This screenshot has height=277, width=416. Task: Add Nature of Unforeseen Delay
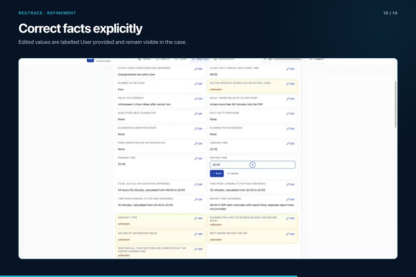pyautogui.click(x=198, y=234)
